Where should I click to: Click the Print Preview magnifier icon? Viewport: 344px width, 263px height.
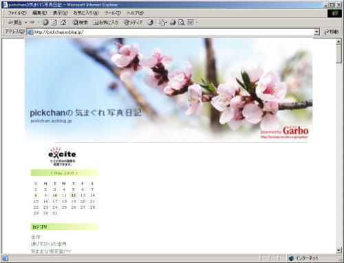pos(182,23)
